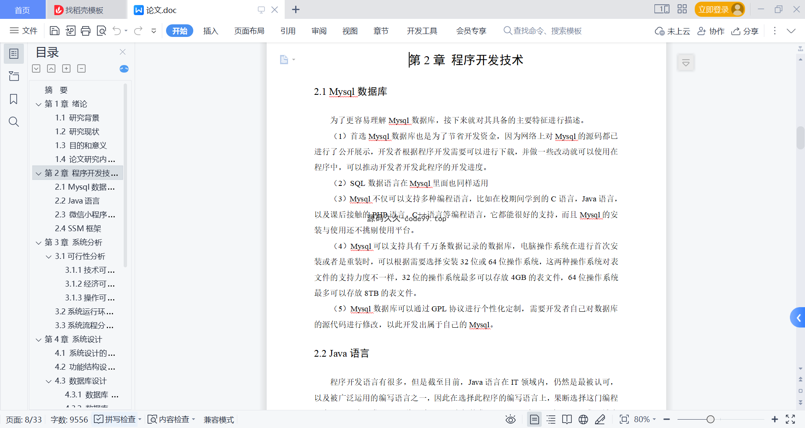Click the floating ribbon collapse button at right

(x=686, y=63)
